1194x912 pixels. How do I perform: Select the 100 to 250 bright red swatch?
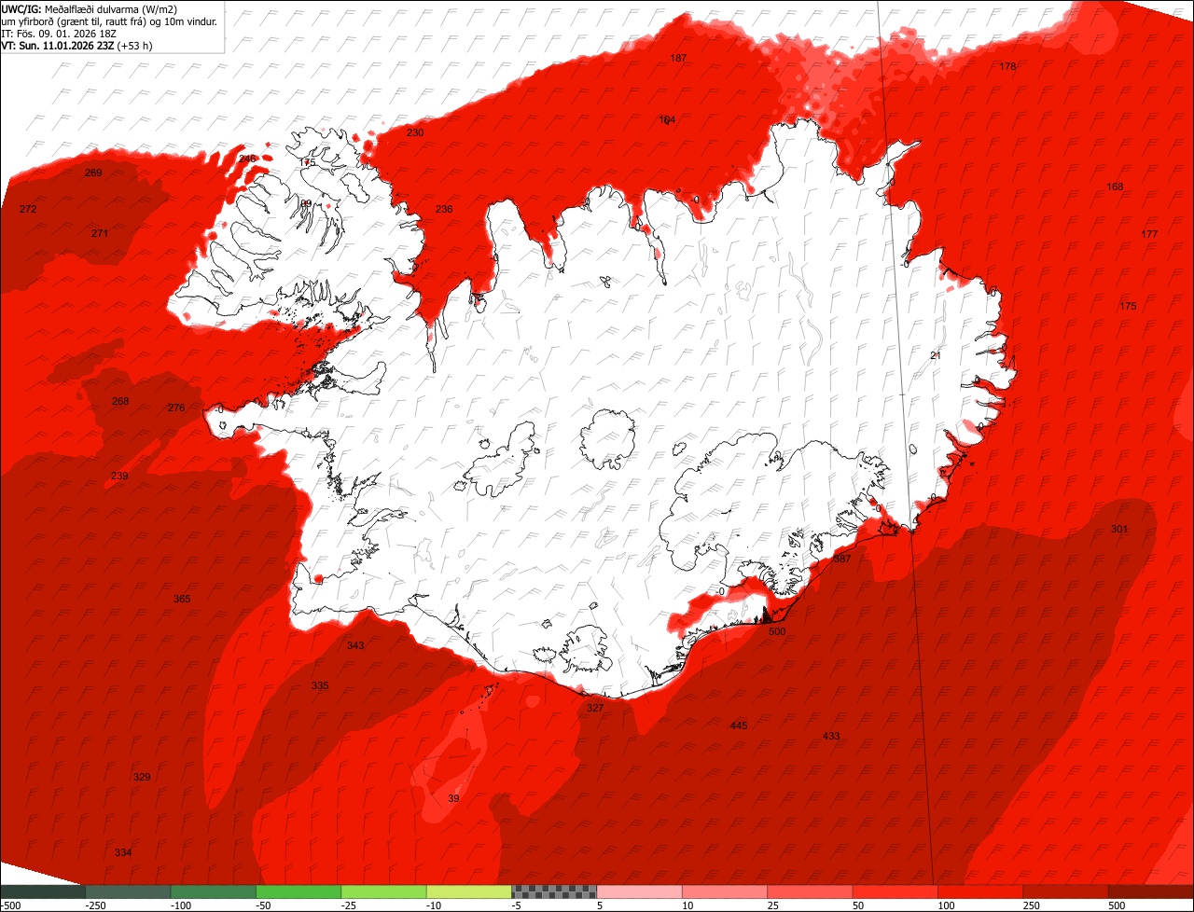click(x=981, y=892)
